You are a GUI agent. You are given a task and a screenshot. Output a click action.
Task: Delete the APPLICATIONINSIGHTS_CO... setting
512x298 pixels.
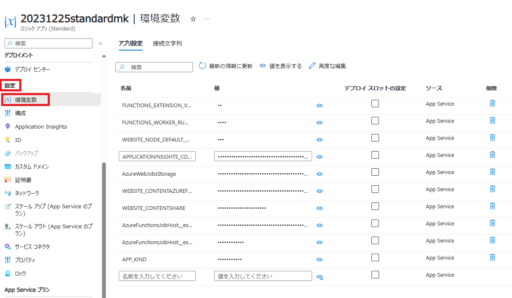click(492, 154)
